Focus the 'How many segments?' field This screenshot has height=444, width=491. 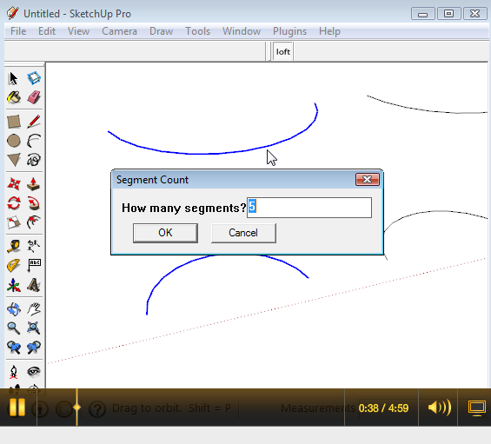[309, 208]
